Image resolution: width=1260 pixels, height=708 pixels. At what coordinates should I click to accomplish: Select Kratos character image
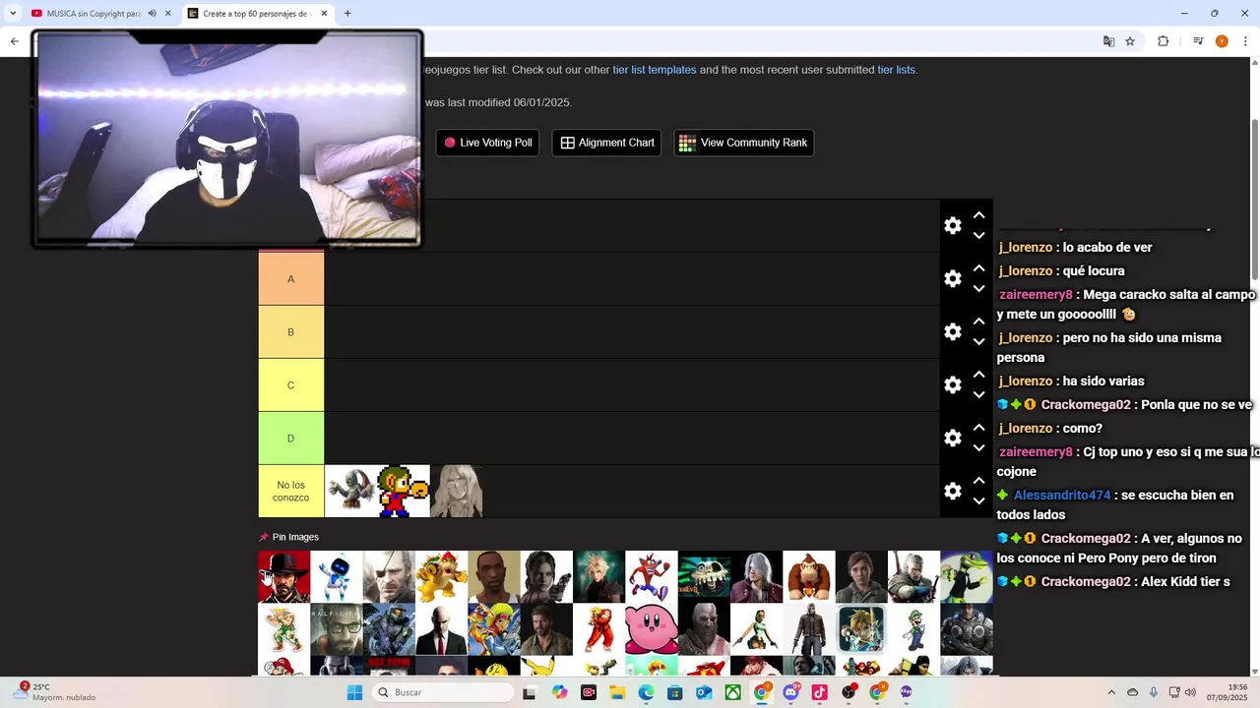tap(704, 629)
